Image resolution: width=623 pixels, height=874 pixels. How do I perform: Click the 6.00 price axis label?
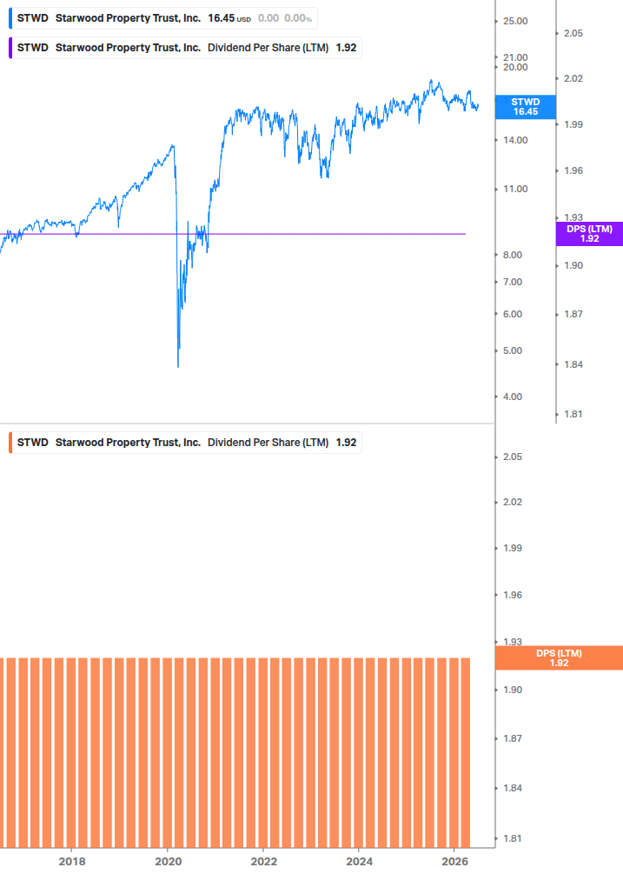pos(513,314)
